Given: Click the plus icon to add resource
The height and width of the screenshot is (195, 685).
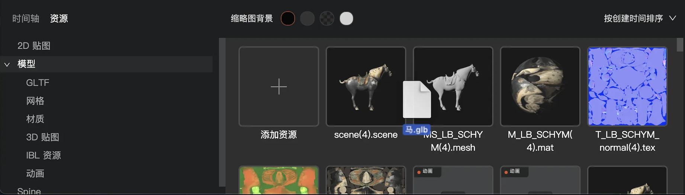Looking at the screenshot, I should click(x=279, y=87).
